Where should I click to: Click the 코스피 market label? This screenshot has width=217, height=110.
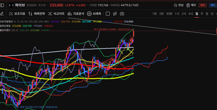click(42, 5)
